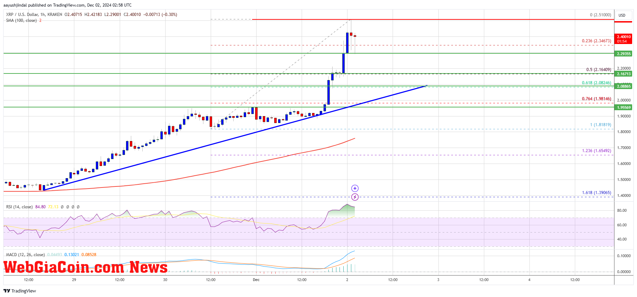Click the Fib label 1.236 (1.65492)

tap(596, 151)
